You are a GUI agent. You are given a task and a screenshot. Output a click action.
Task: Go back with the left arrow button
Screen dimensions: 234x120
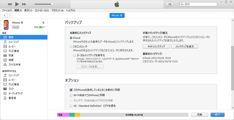click(5, 15)
